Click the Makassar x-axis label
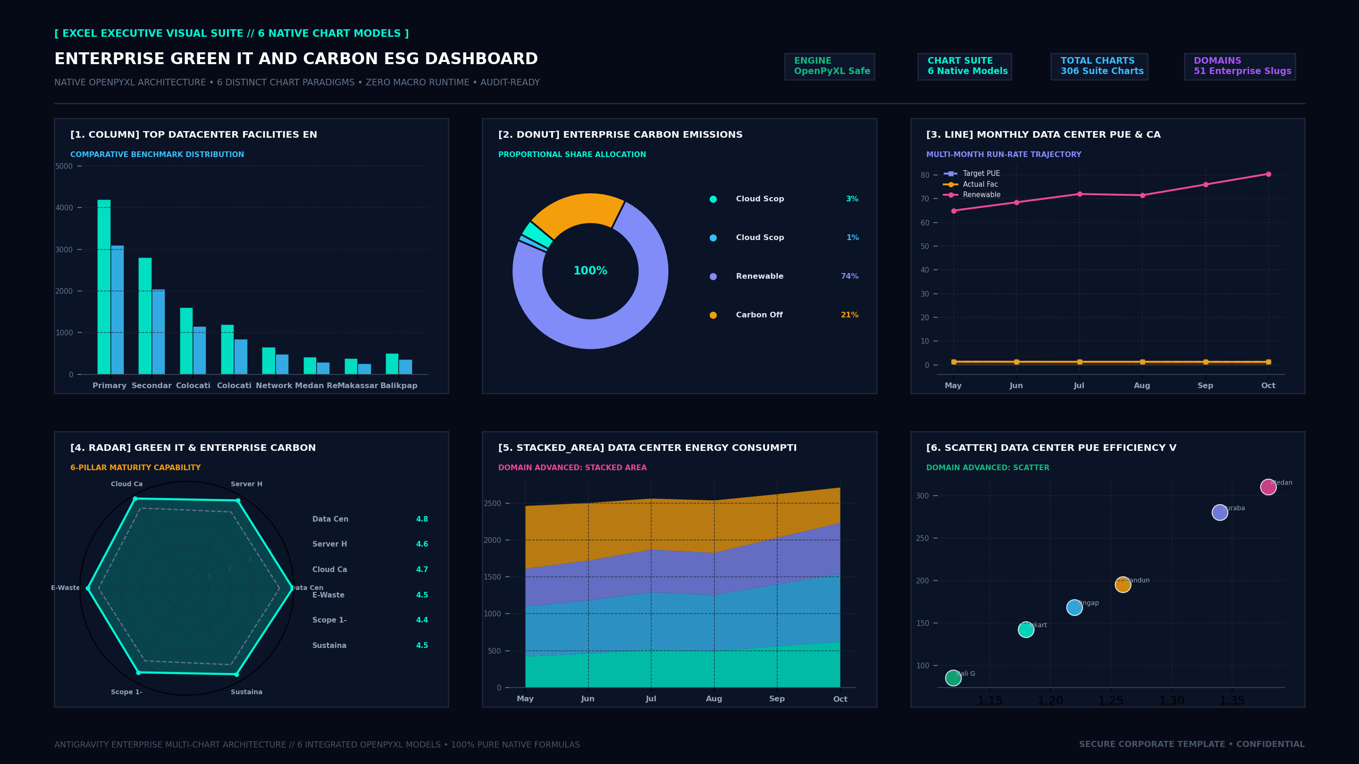 point(358,385)
